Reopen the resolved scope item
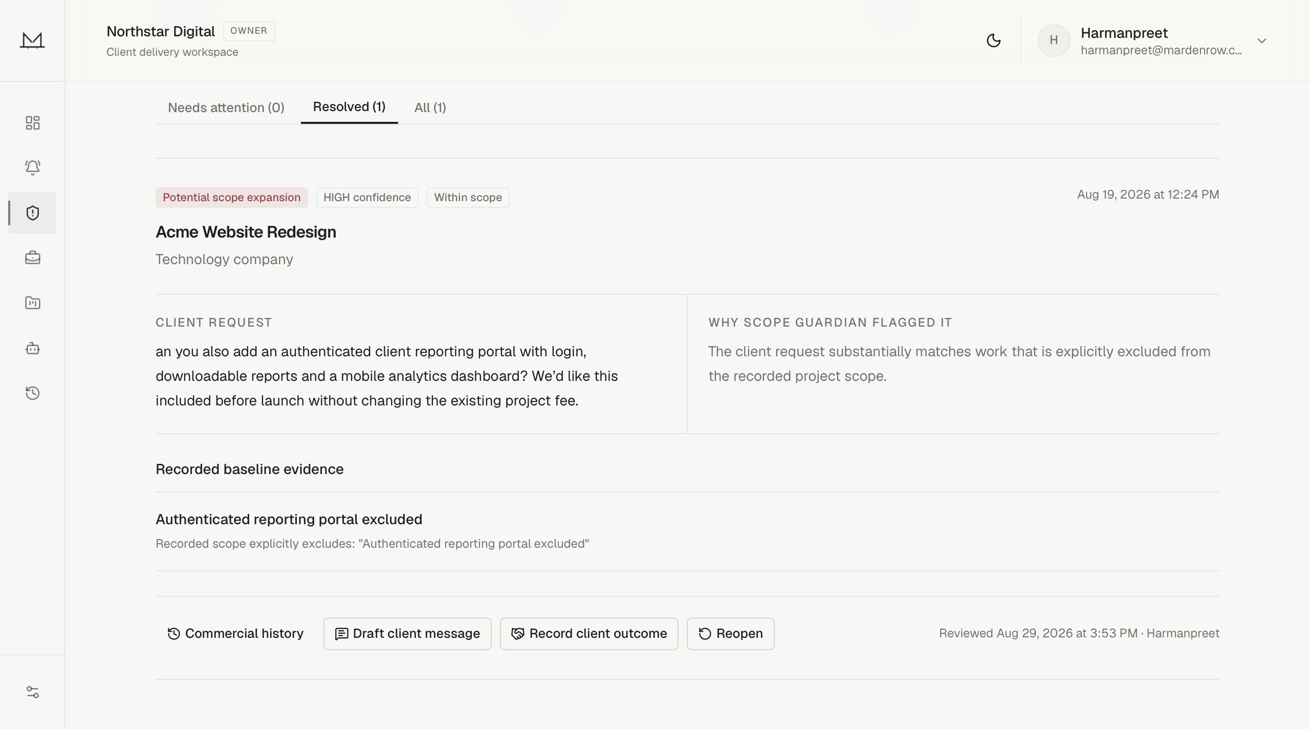The width and height of the screenshot is (1310, 729). point(730,634)
